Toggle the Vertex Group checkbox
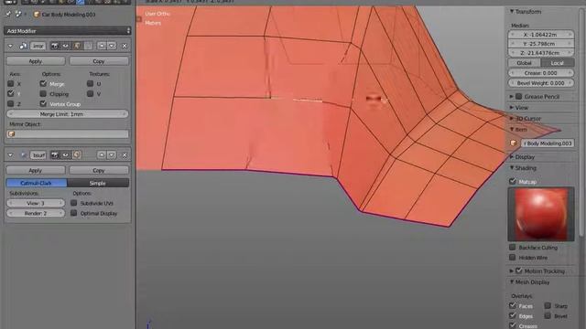 tap(43, 103)
